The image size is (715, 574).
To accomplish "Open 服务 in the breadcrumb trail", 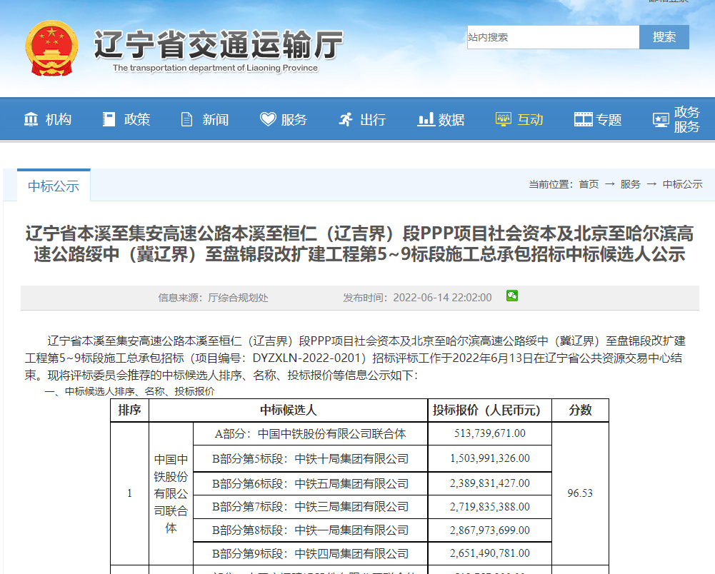I will [630, 184].
